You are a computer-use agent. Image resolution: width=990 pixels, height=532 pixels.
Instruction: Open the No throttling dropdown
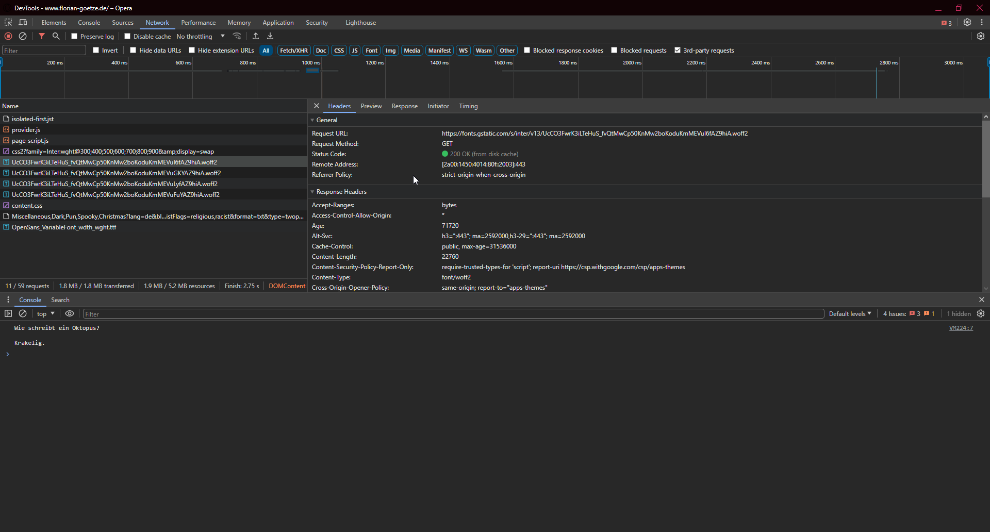click(201, 36)
